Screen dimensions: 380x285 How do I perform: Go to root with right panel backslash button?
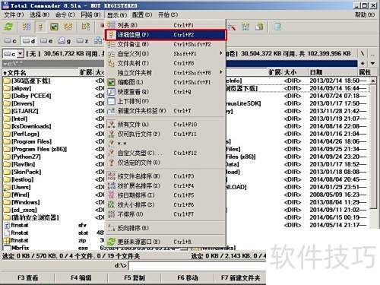point(363,53)
